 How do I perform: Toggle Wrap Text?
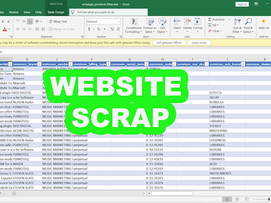tap(58, 21)
